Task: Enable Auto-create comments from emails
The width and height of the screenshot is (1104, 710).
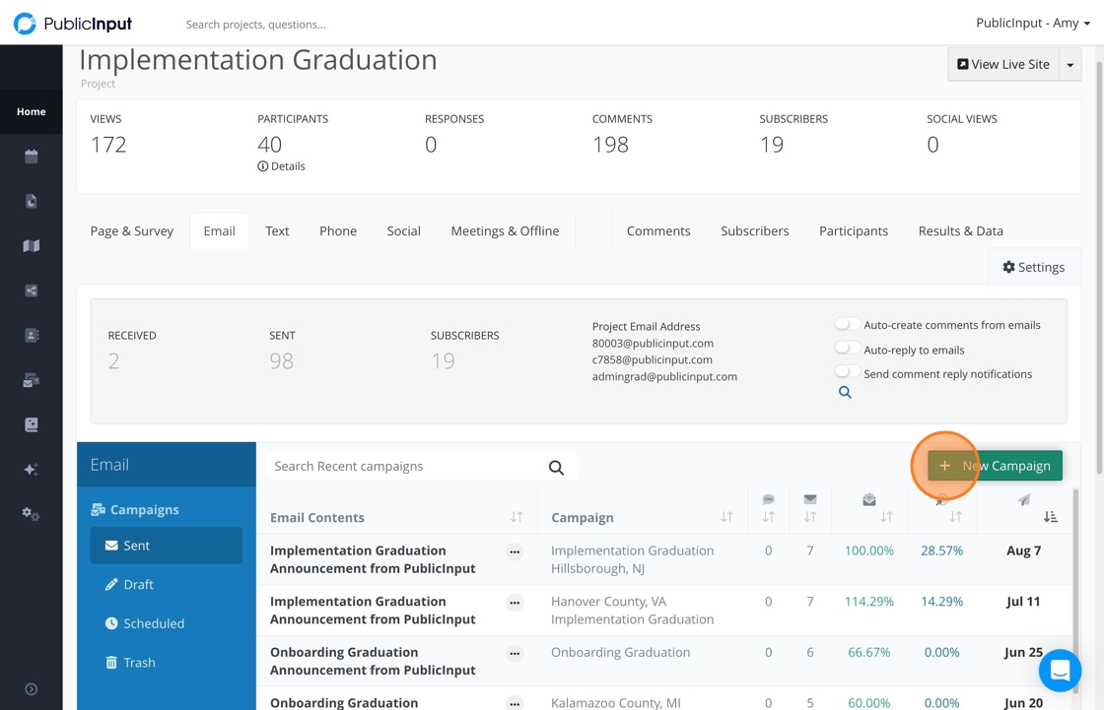Action: (847, 324)
